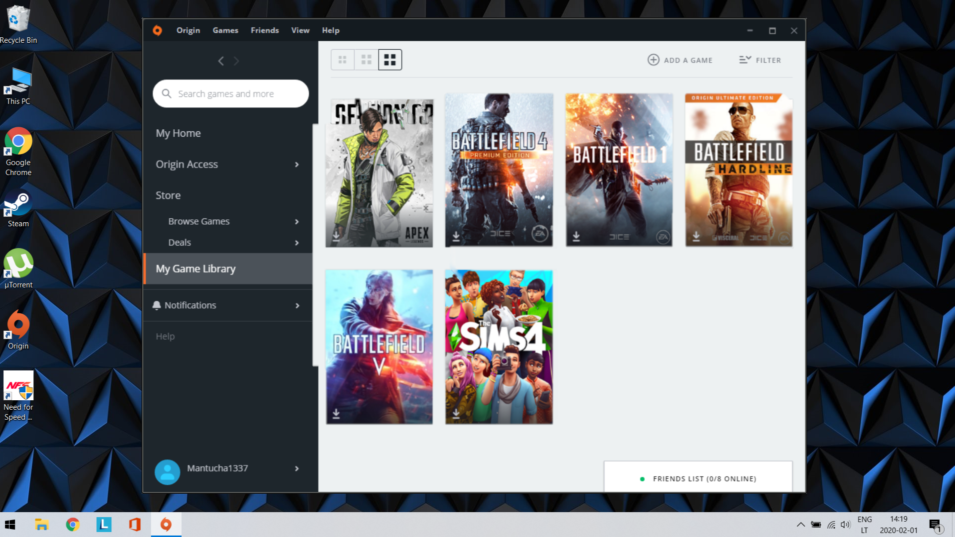Open the Friends menu

(265, 30)
